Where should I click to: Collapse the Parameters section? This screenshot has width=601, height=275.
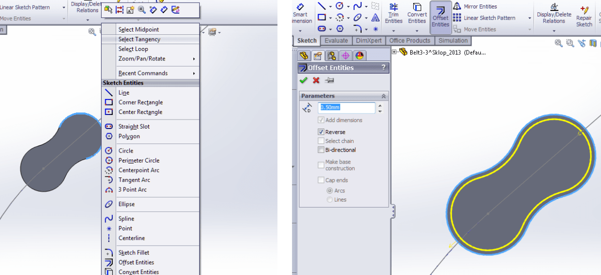[384, 96]
